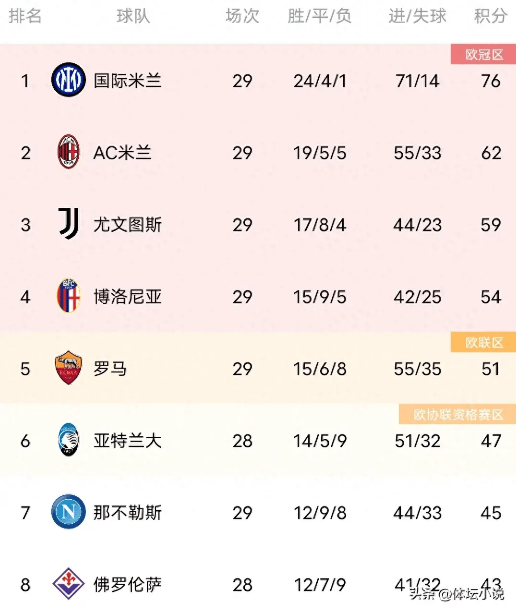Select the 进/失球 column header
Screen dimensions: 516x612
417,16
